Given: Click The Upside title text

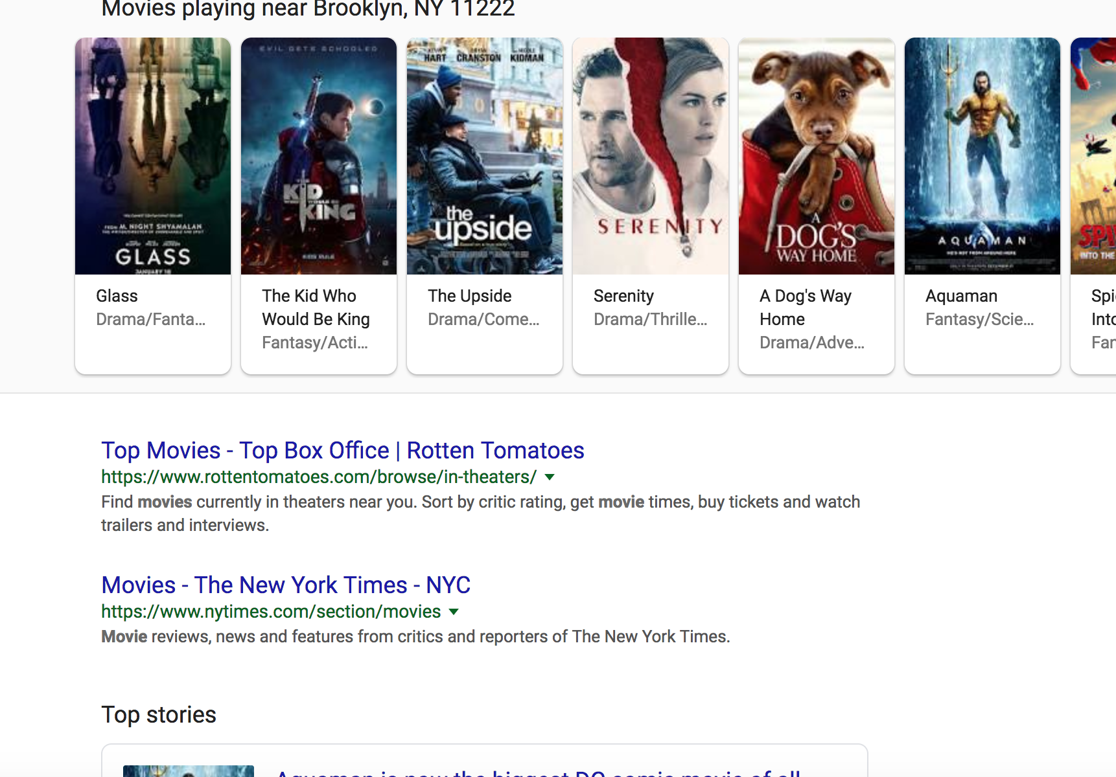Looking at the screenshot, I should click(469, 296).
